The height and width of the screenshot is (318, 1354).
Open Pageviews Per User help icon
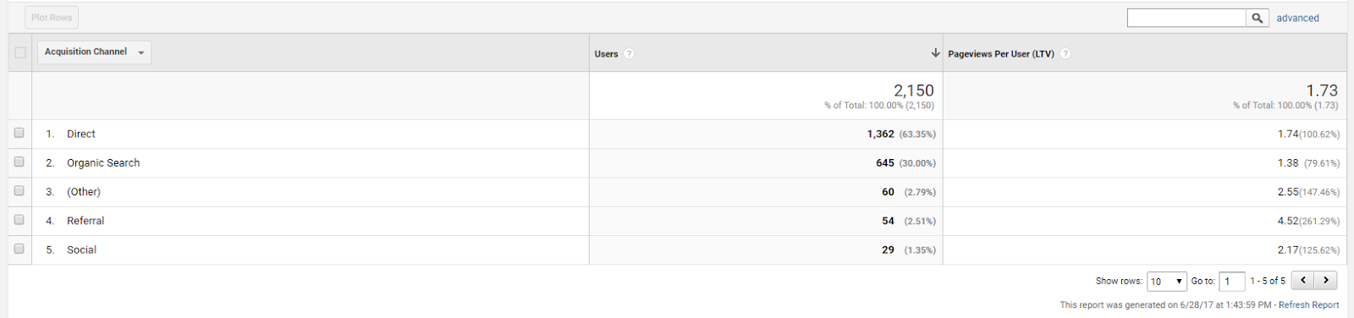[1065, 54]
